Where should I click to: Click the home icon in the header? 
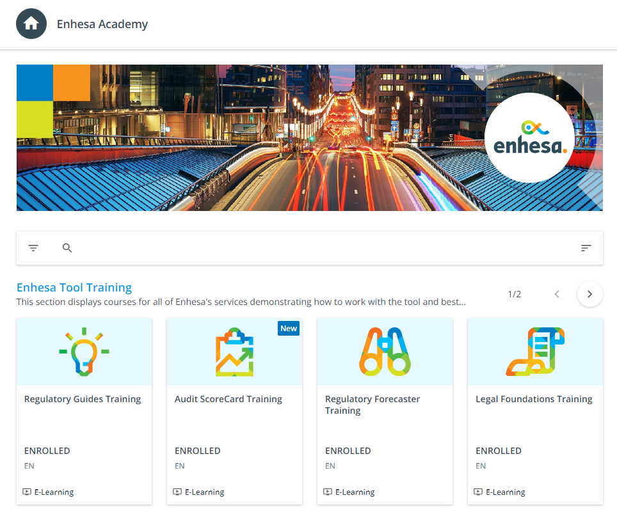coord(31,24)
